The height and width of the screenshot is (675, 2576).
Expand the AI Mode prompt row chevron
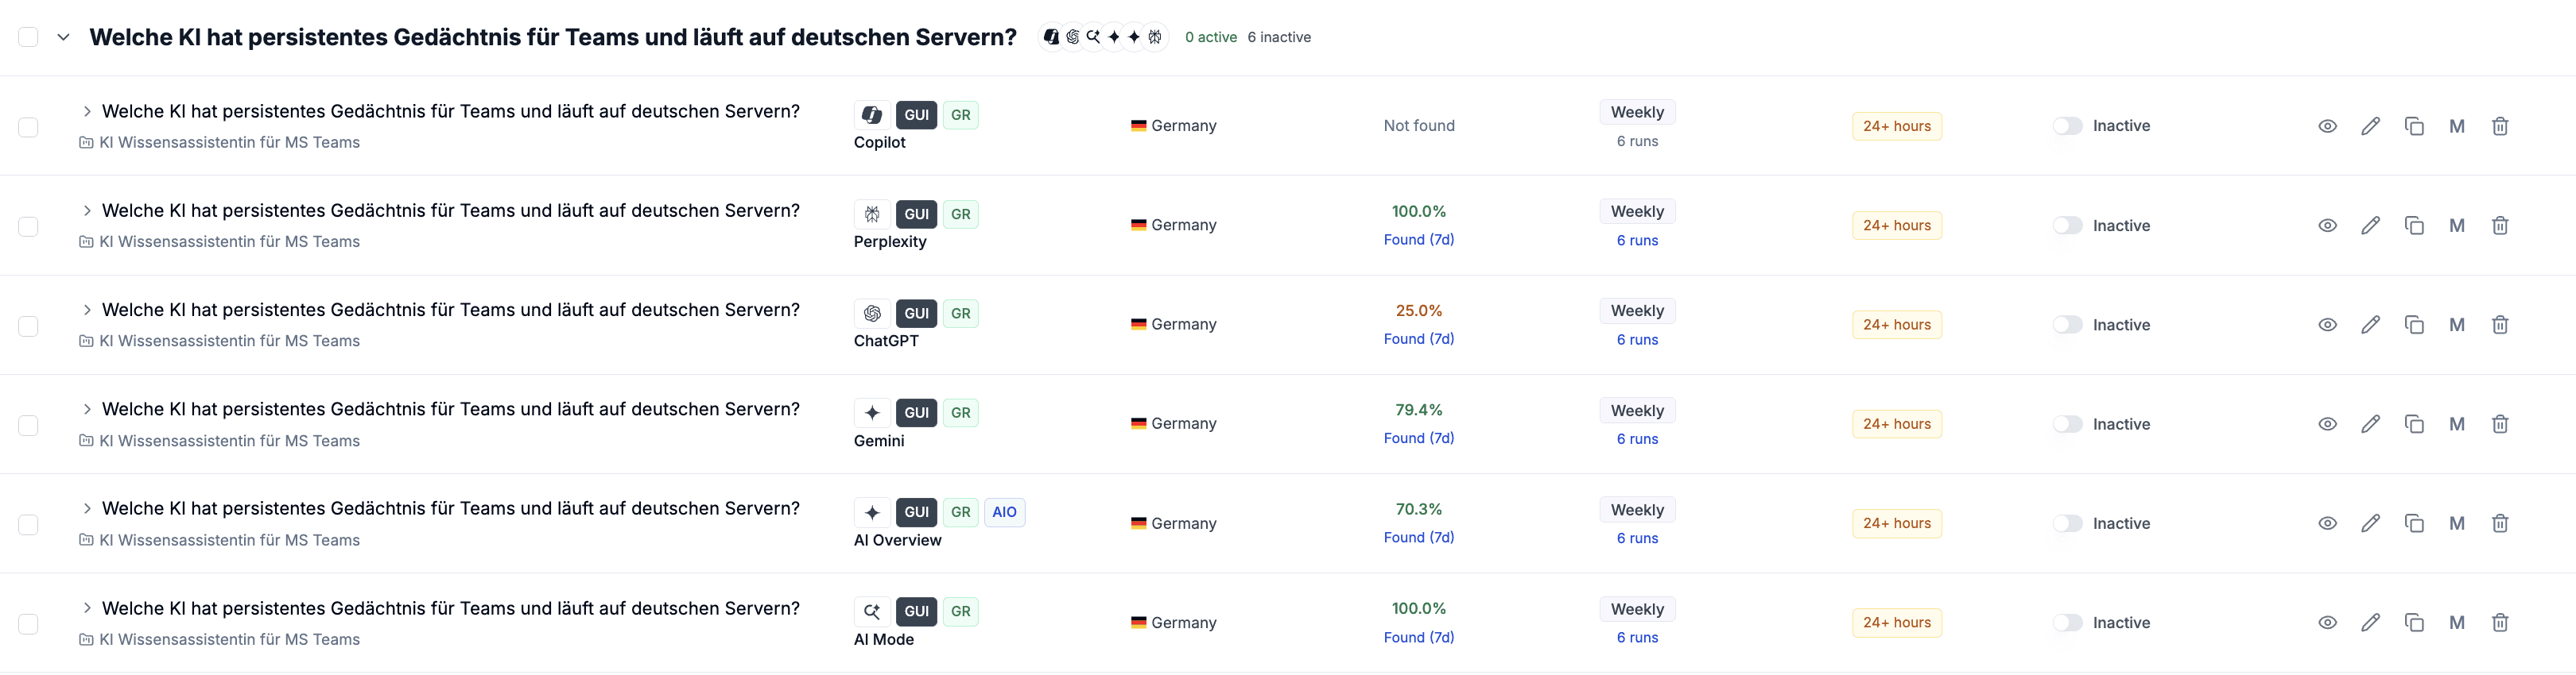coord(87,608)
